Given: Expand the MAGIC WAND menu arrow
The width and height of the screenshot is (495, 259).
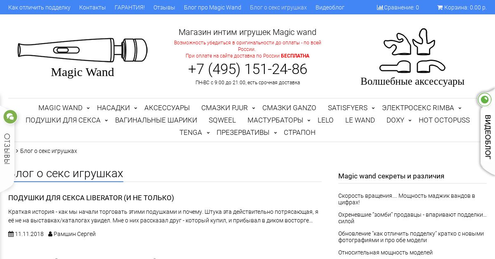Looking at the screenshot, I should [88, 108].
